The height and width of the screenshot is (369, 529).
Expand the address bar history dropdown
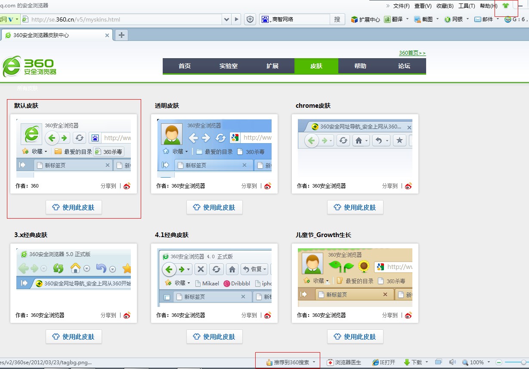point(227,19)
